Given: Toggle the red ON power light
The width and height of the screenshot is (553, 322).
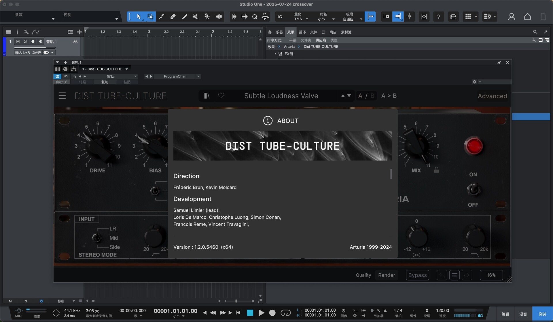Looking at the screenshot, I should (x=474, y=146).
